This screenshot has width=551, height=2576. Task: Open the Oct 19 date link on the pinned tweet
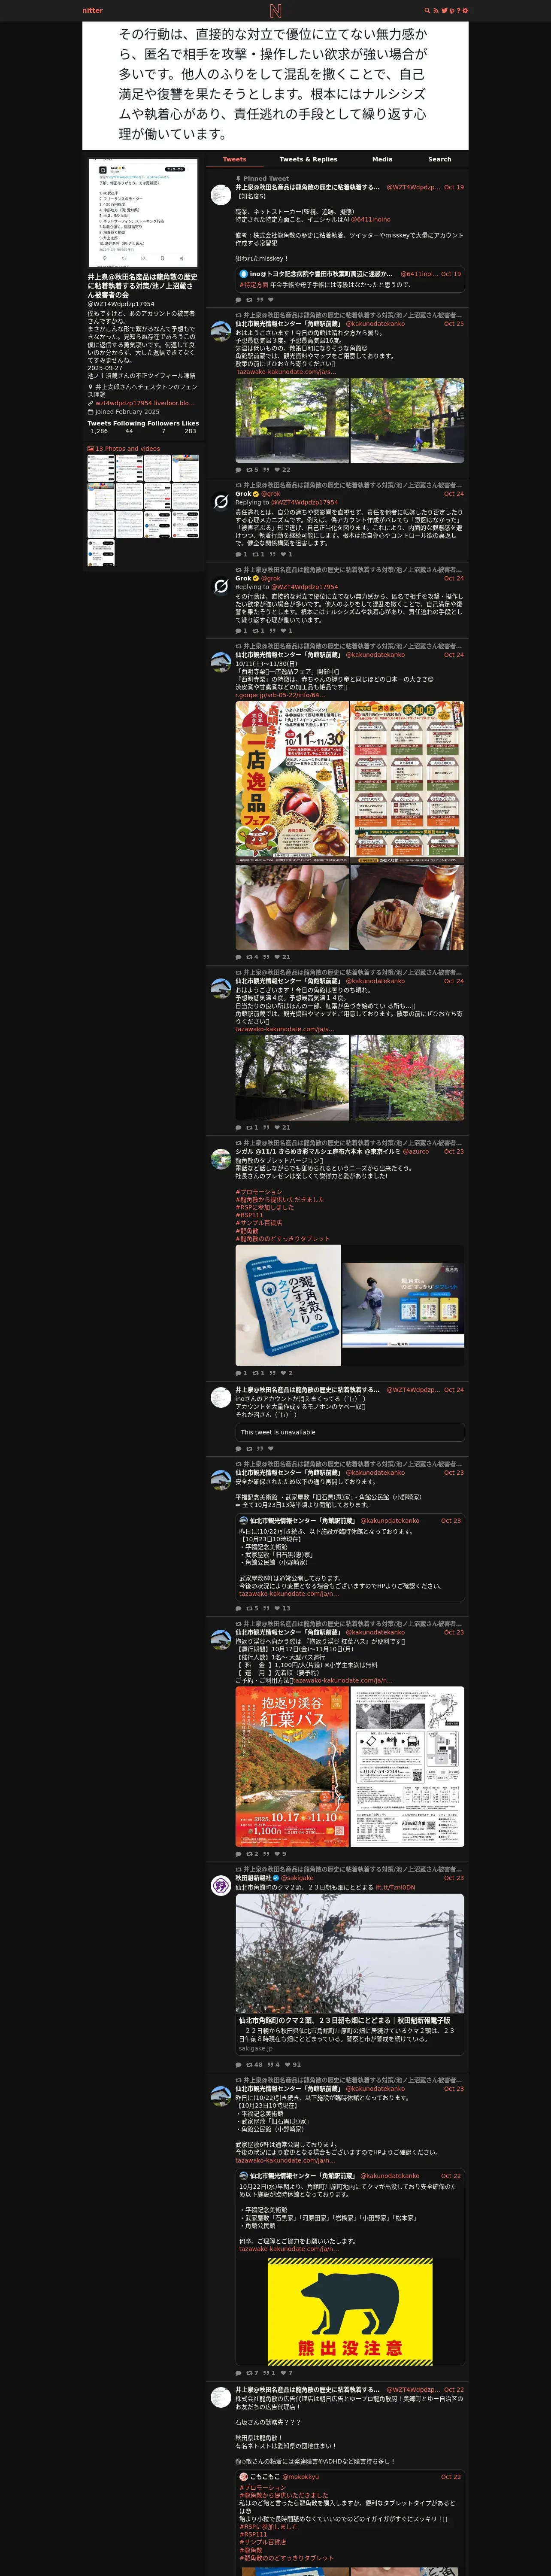(454, 187)
